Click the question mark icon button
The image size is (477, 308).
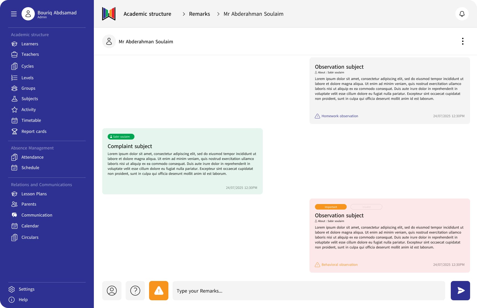tap(135, 290)
